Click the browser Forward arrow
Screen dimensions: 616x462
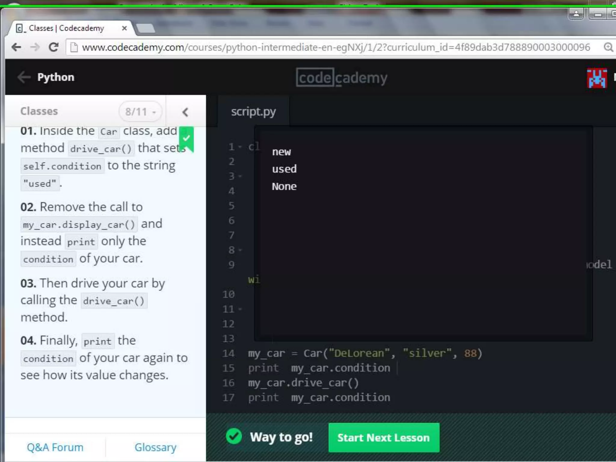point(35,47)
